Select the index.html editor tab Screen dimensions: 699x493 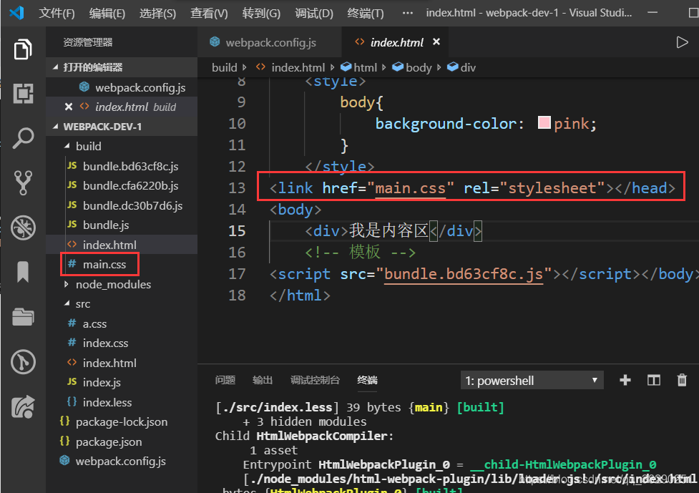pos(395,42)
